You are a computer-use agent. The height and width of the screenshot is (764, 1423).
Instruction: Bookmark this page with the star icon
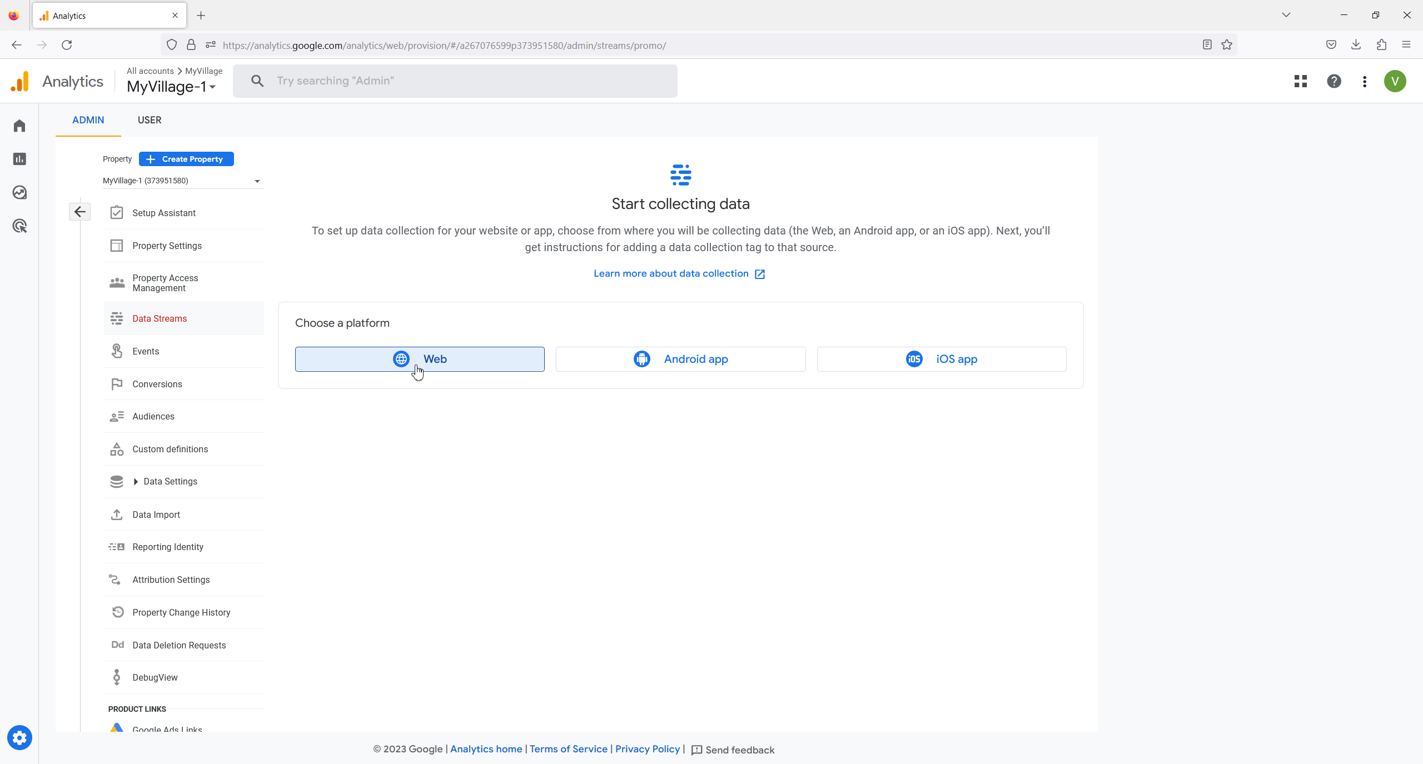[x=1227, y=45]
